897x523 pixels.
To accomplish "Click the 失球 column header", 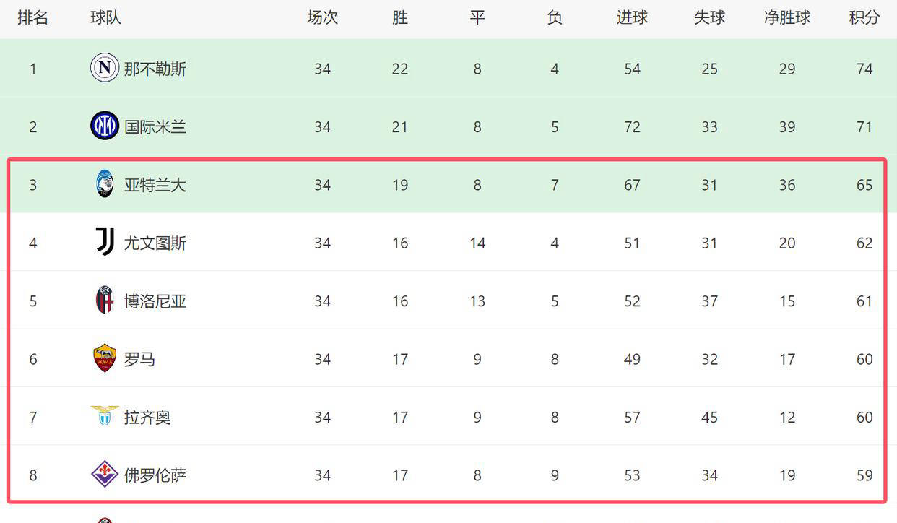I will (709, 17).
